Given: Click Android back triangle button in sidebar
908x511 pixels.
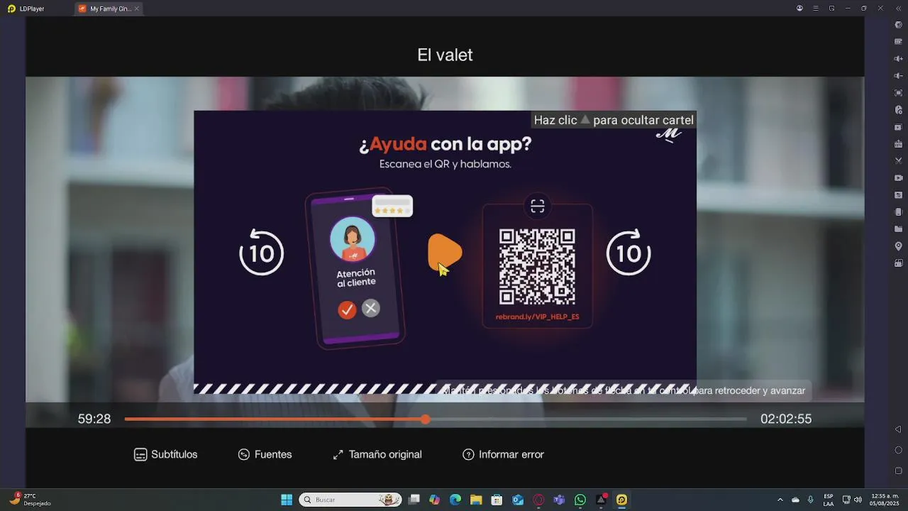Looking at the screenshot, I should 898,429.
